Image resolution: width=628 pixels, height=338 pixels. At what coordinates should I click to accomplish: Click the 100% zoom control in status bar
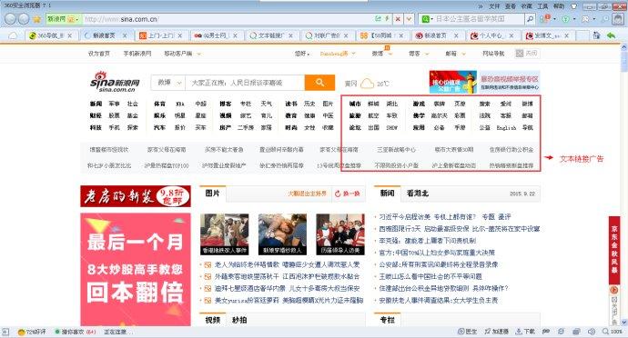coord(613,332)
